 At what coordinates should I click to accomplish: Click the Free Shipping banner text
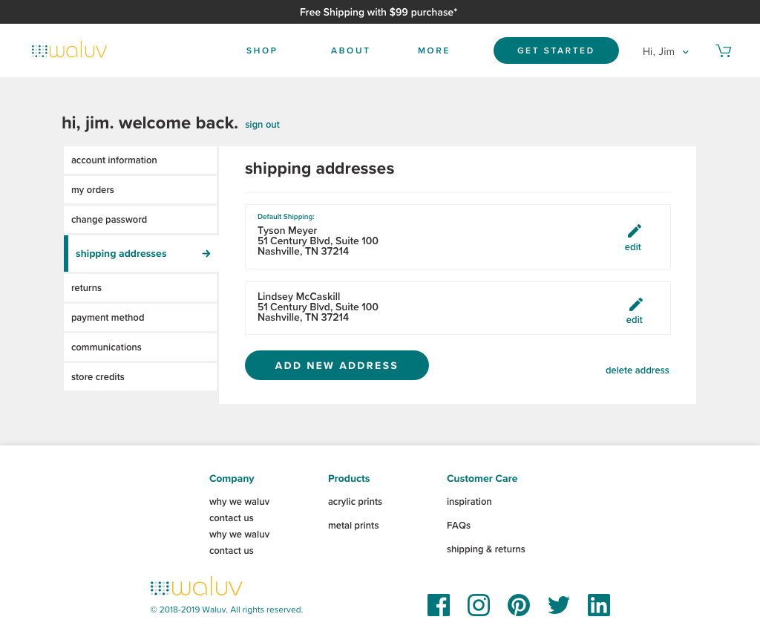tap(379, 12)
